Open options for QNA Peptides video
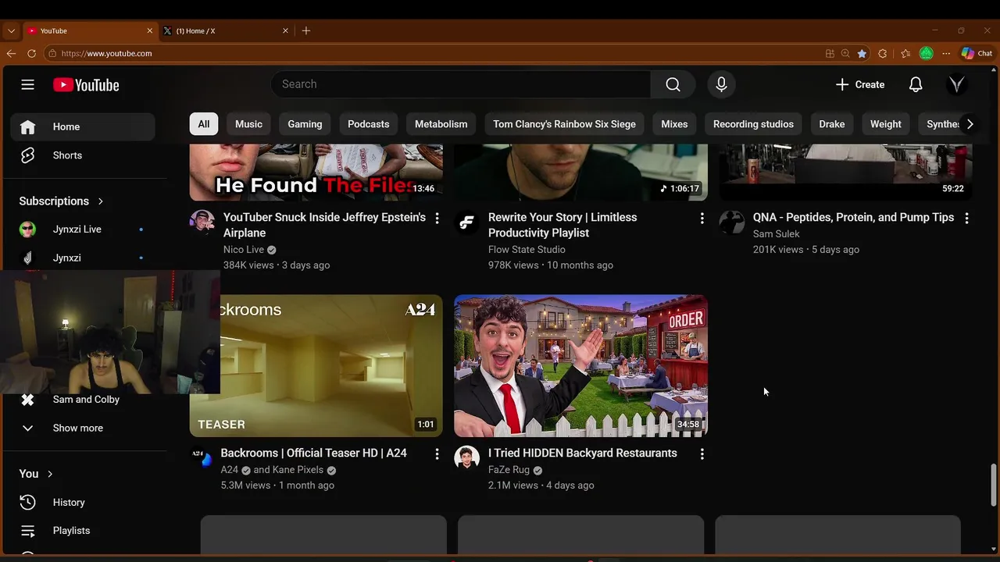Image resolution: width=1000 pixels, height=562 pixels. (x=966, y=219)
